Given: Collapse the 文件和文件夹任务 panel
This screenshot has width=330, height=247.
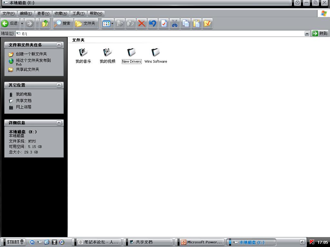Looking at the screenshot, I should click(x=59, y=45).
